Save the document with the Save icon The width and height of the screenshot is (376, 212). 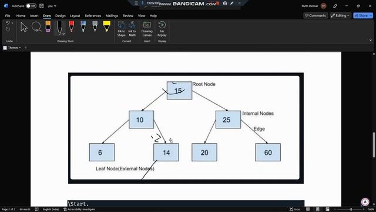click(42, 6)
